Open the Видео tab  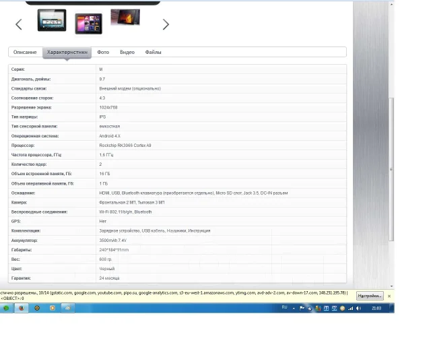127,52
